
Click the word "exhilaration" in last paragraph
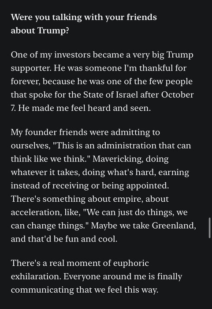tap(36, 276)
